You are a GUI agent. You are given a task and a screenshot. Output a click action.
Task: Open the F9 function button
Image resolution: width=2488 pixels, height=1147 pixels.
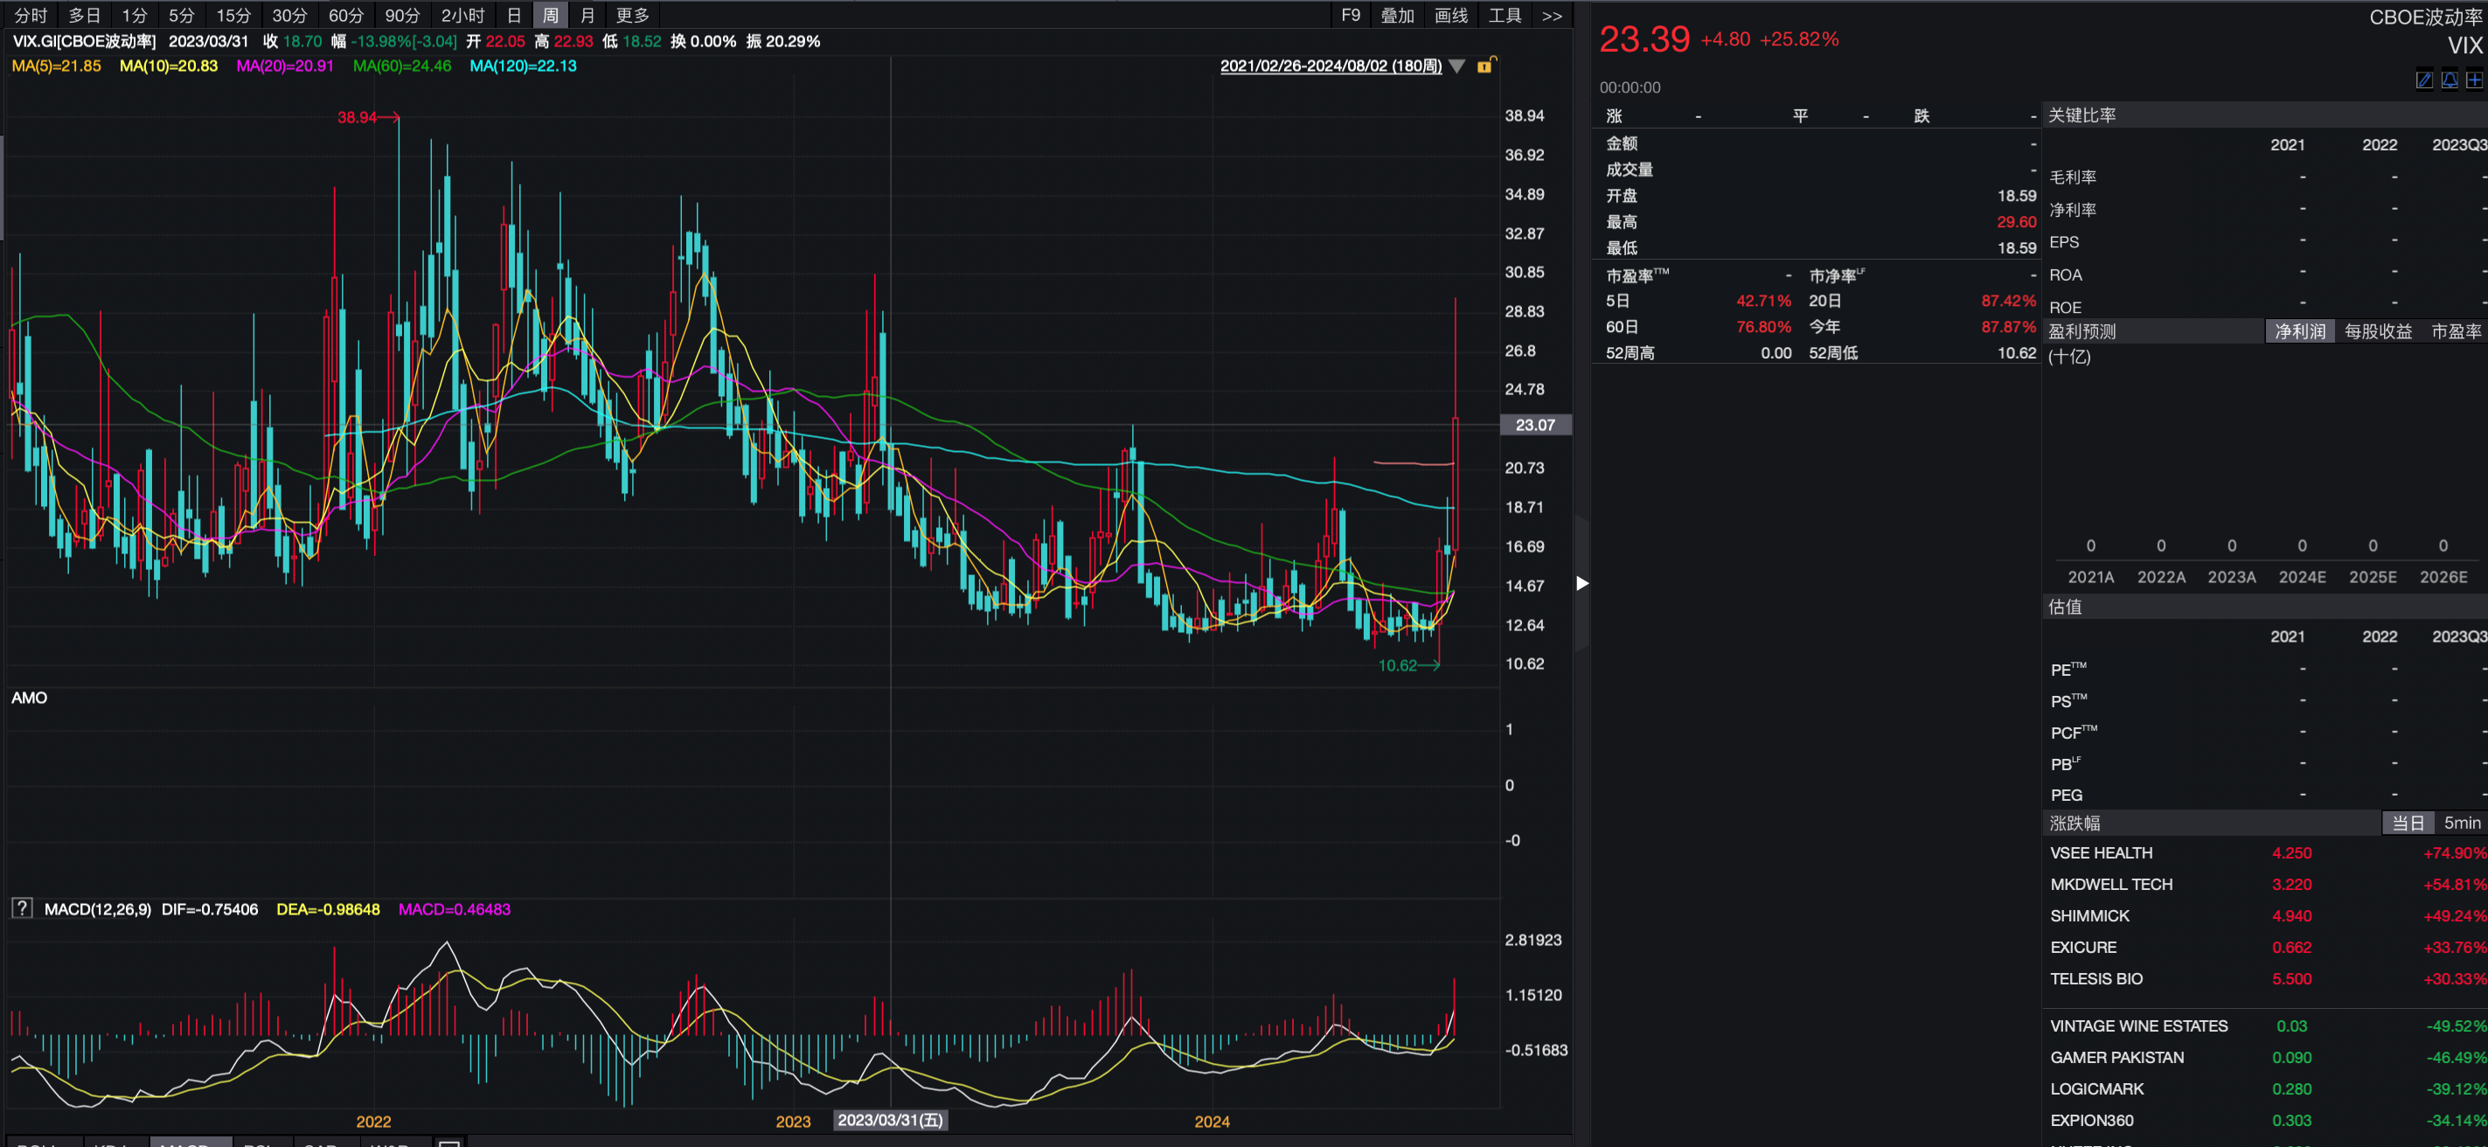click(x=1351, y=16)
